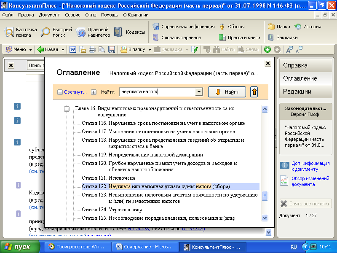Open Файл menu
This screenshot has width=337, height=253.
(8, 15)
